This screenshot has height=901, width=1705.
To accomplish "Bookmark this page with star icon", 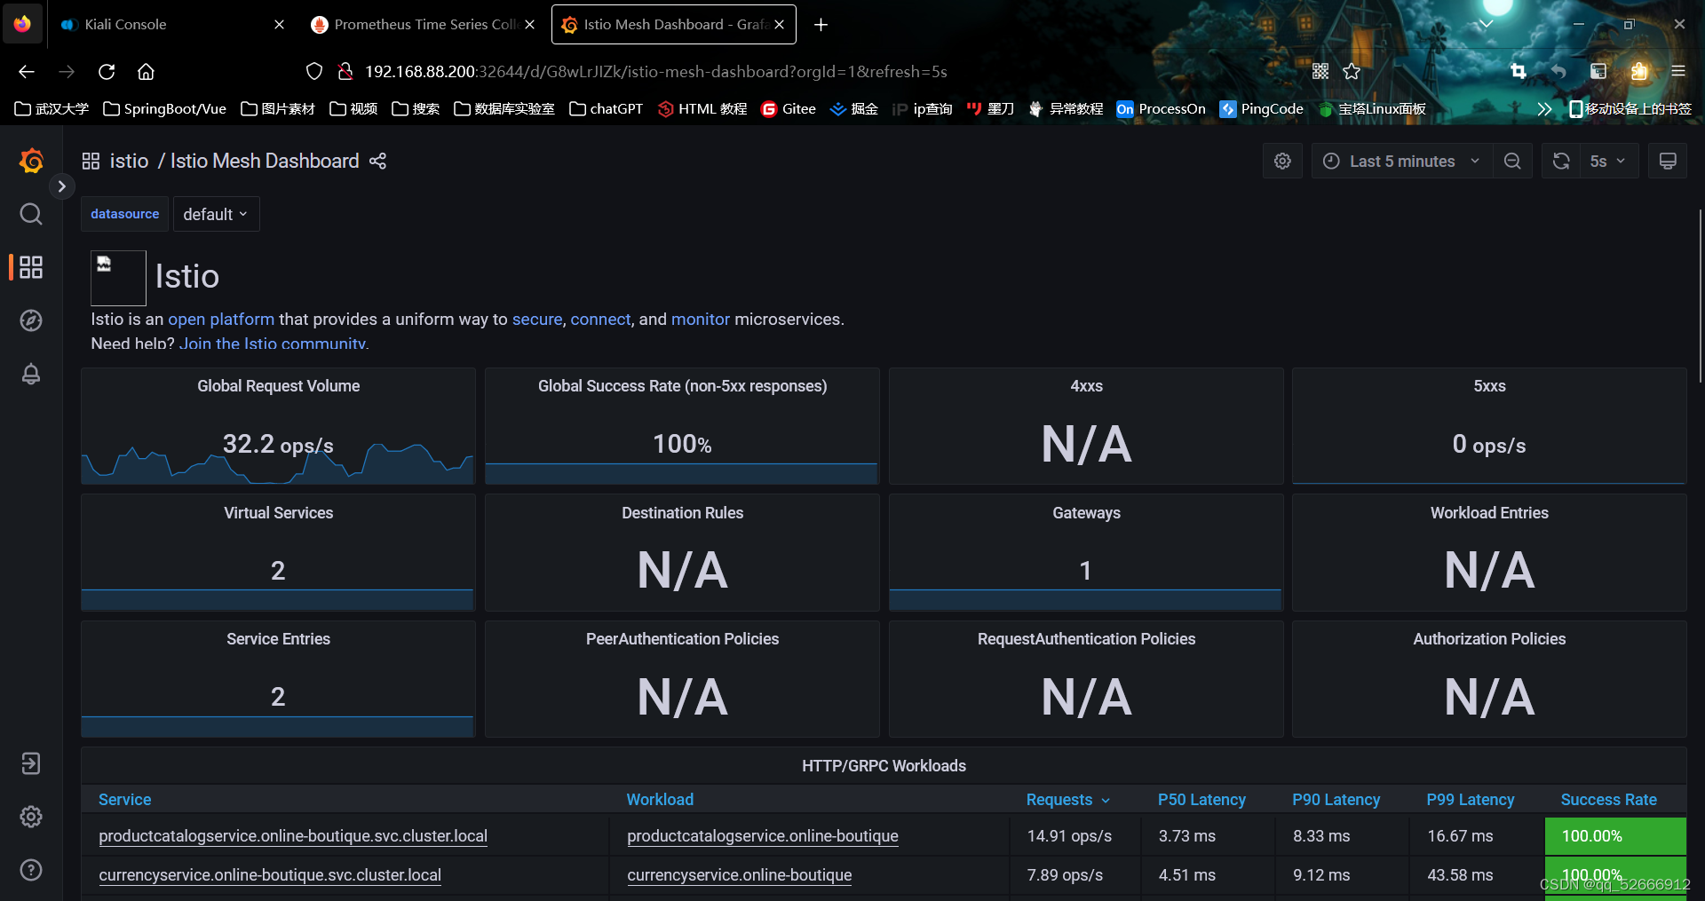I will [x=1352, y=72].
